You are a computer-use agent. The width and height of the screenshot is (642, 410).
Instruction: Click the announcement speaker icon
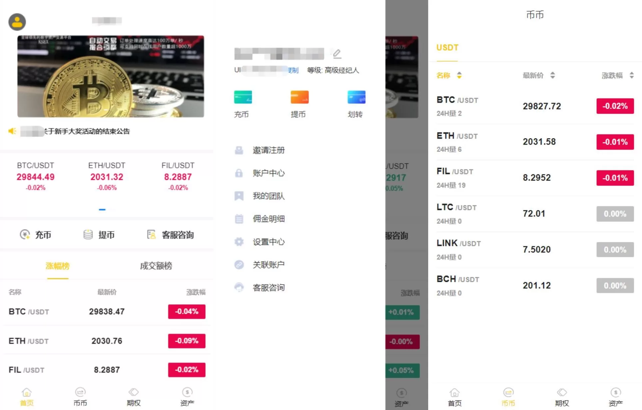click(12, 131)
